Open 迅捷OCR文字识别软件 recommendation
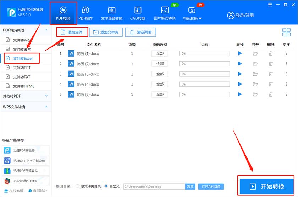298x197 pixels. (x=26, y=161)
